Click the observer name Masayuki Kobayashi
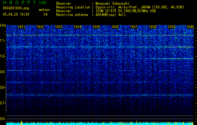This screenshot has width=197, height=125. point(112,3)
